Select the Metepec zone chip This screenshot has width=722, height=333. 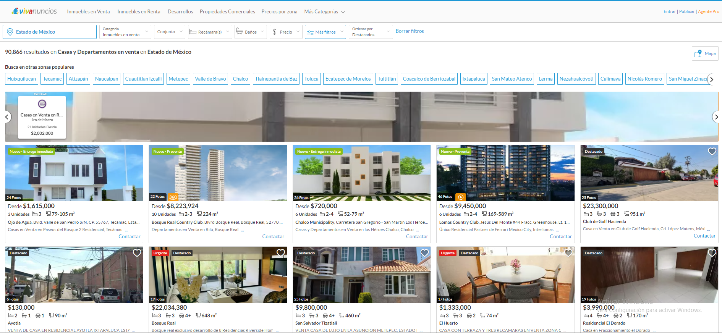coord(178,79)
